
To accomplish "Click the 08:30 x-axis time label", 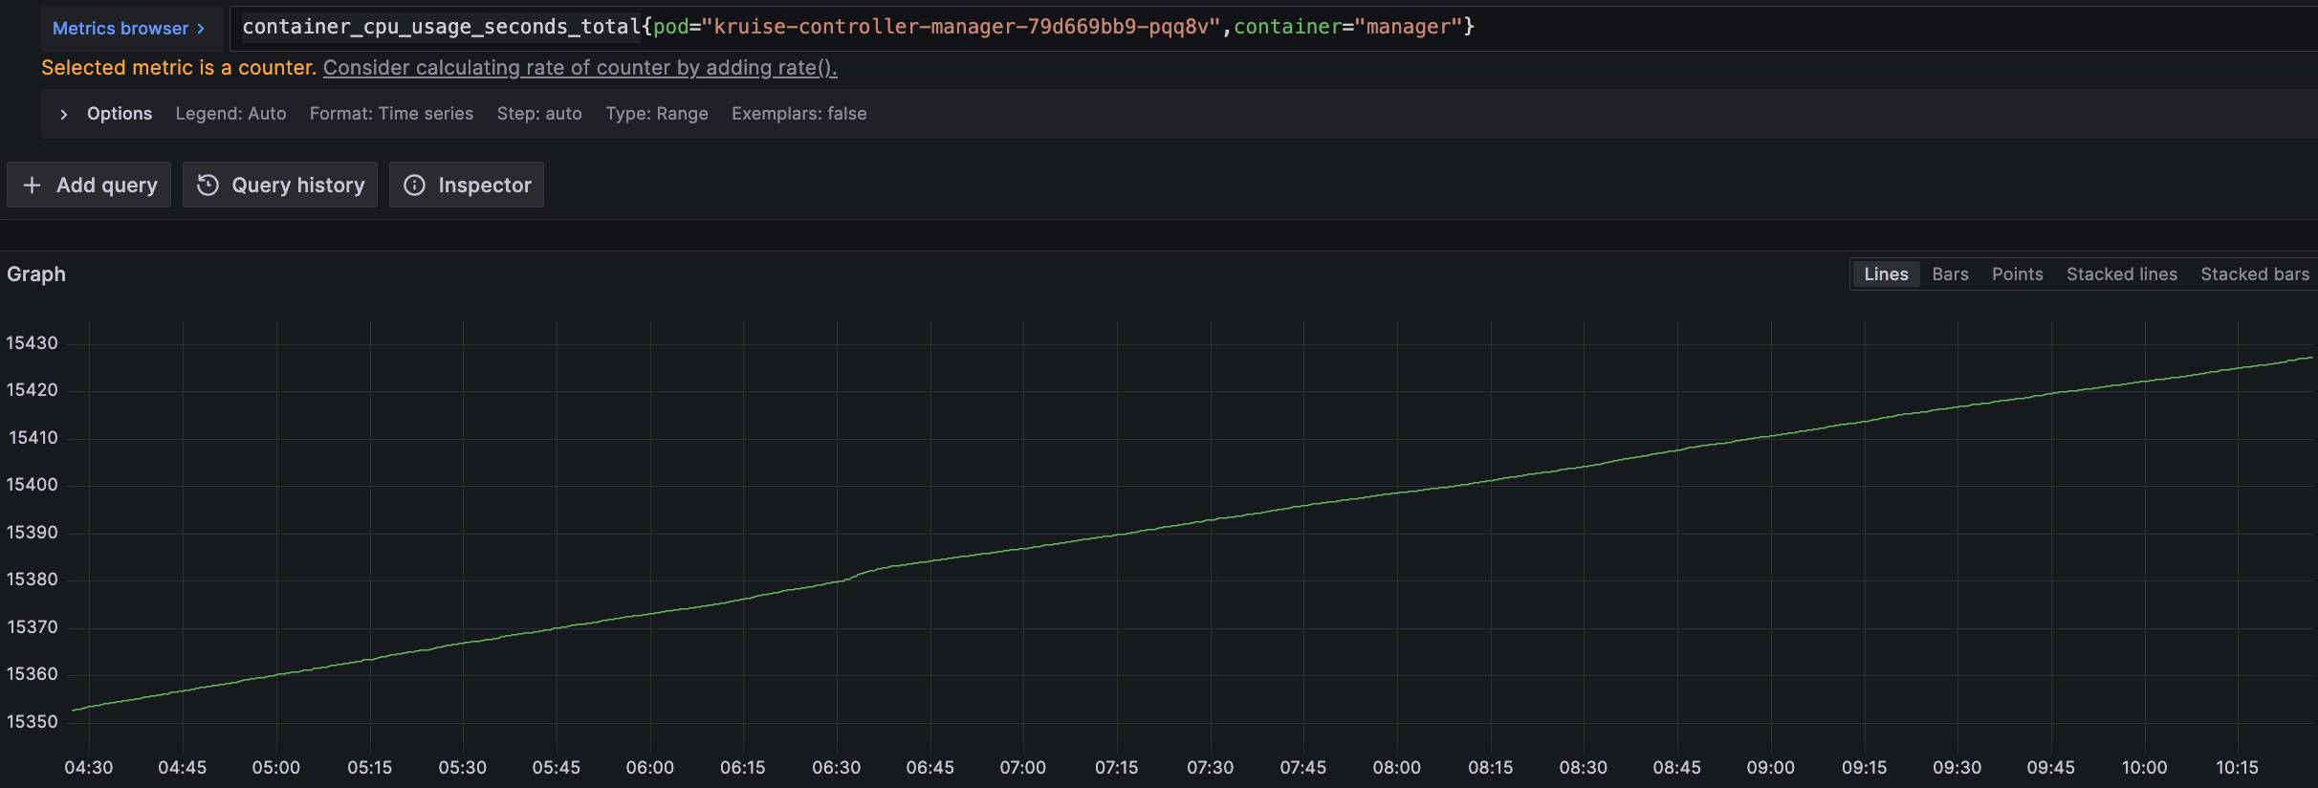I will click(x=1584, y=768).
